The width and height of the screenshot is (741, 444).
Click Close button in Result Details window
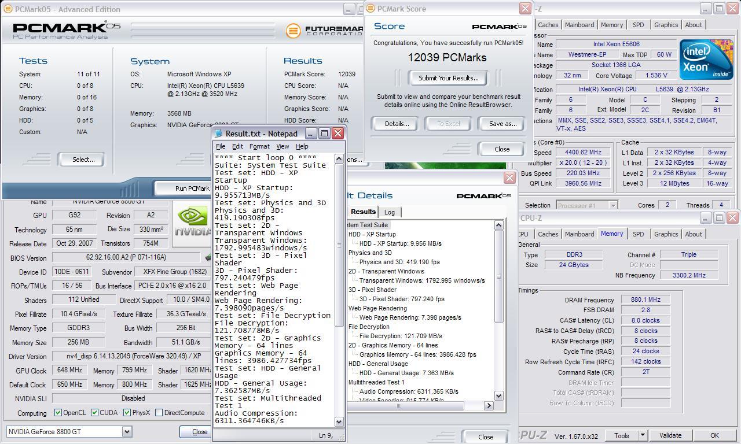[x=486, y=437]
